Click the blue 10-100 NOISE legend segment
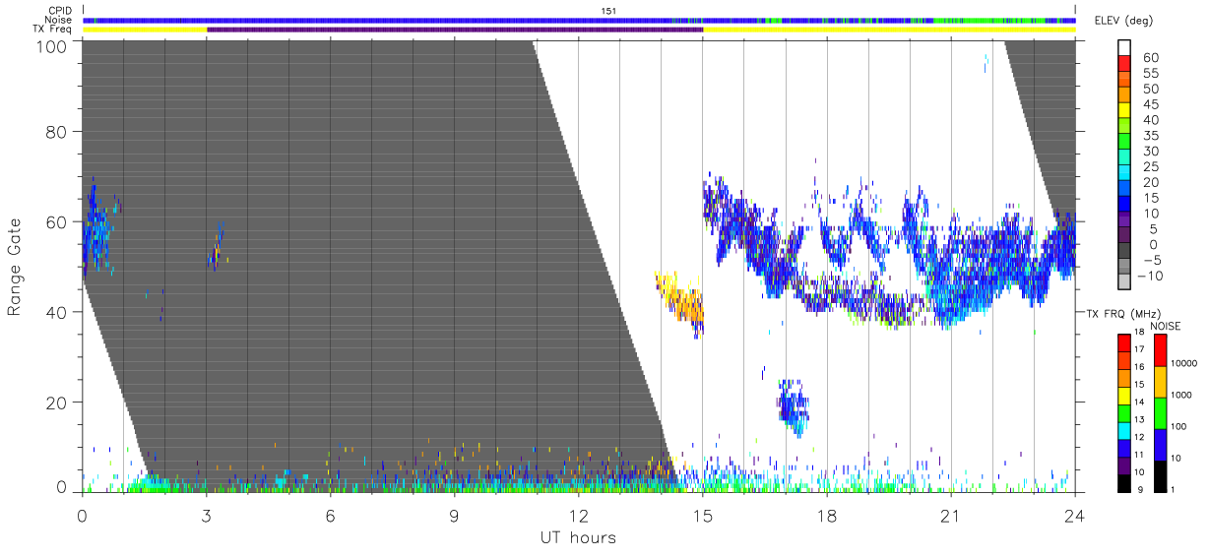This screenshot has height=558, width=1209. click(1160, 444)
